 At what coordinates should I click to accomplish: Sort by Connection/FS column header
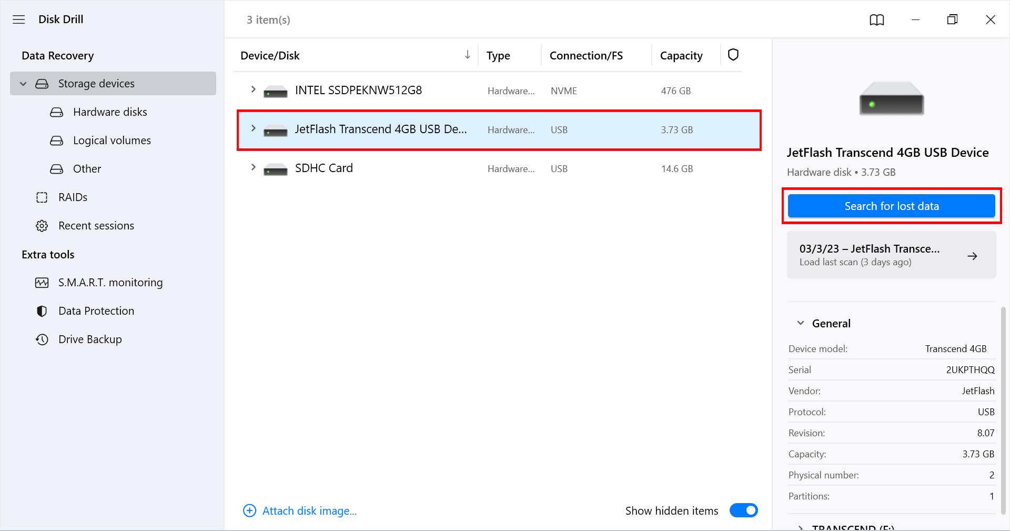(586, 56)
